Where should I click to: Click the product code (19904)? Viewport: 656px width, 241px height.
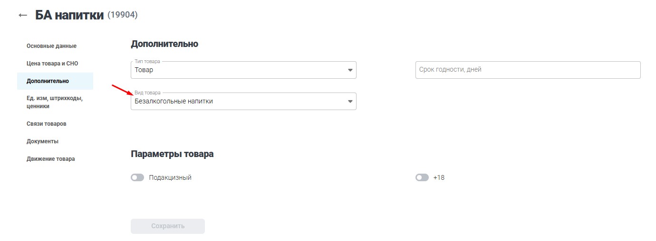point(123,15)
